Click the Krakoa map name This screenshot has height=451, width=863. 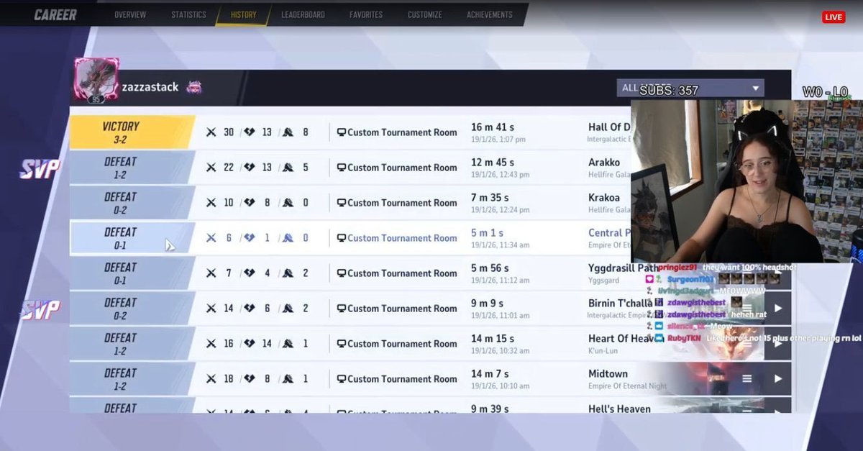[604, 198]
